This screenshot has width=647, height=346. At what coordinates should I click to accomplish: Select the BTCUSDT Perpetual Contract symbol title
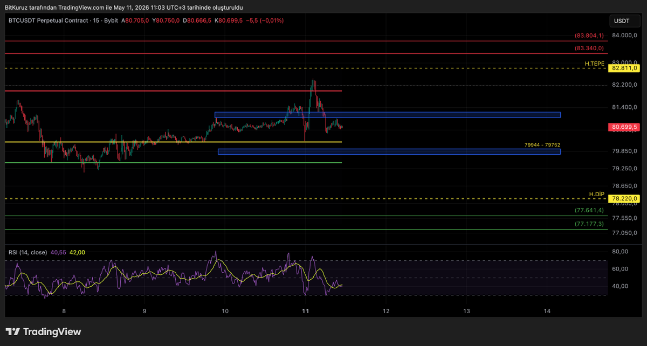coord(48,20)
